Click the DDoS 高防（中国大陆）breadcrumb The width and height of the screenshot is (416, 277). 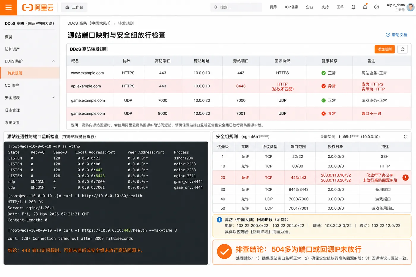coord(89,23)
